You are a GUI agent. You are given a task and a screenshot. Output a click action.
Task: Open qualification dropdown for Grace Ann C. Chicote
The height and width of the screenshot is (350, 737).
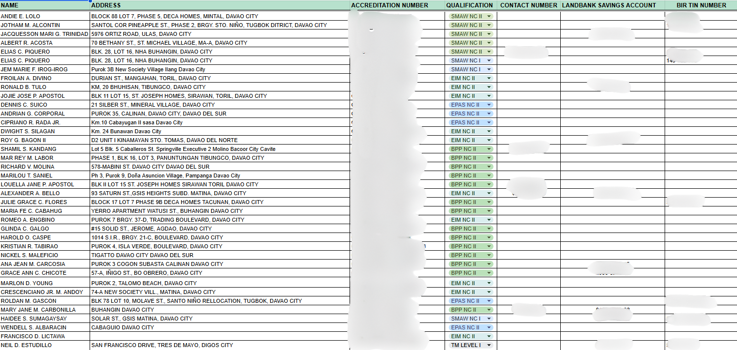(489, 273)
